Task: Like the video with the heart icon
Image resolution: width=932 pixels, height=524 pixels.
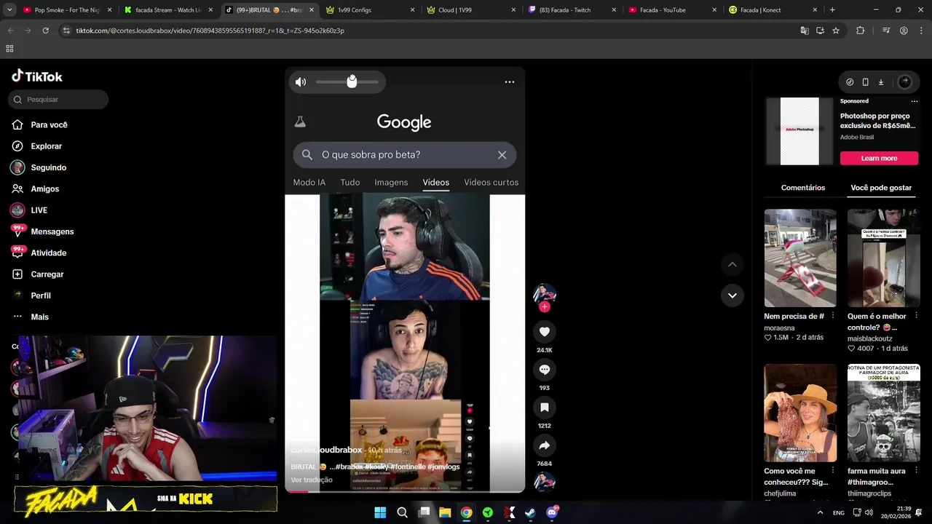Action: pos(544,332)
